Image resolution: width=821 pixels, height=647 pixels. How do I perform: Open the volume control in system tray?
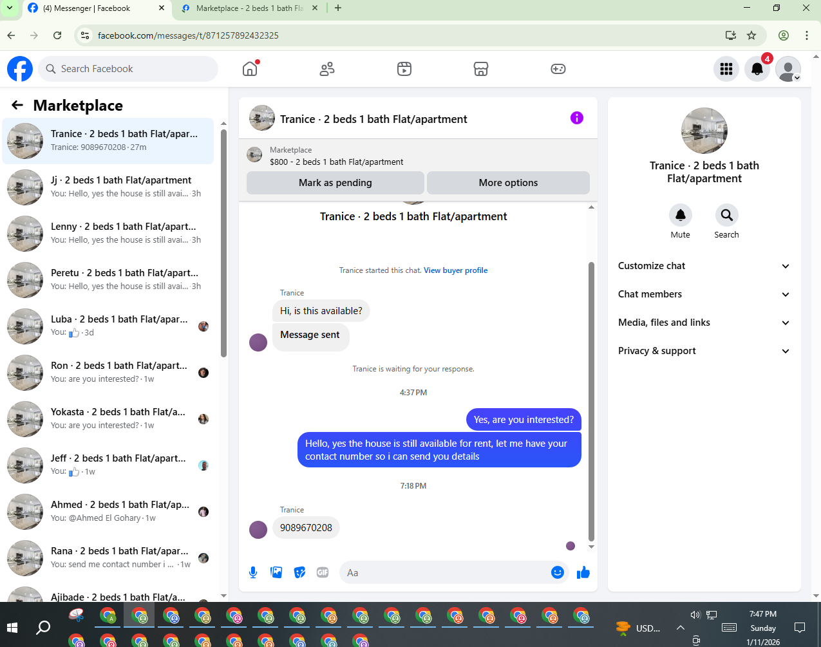pos(695,615)
